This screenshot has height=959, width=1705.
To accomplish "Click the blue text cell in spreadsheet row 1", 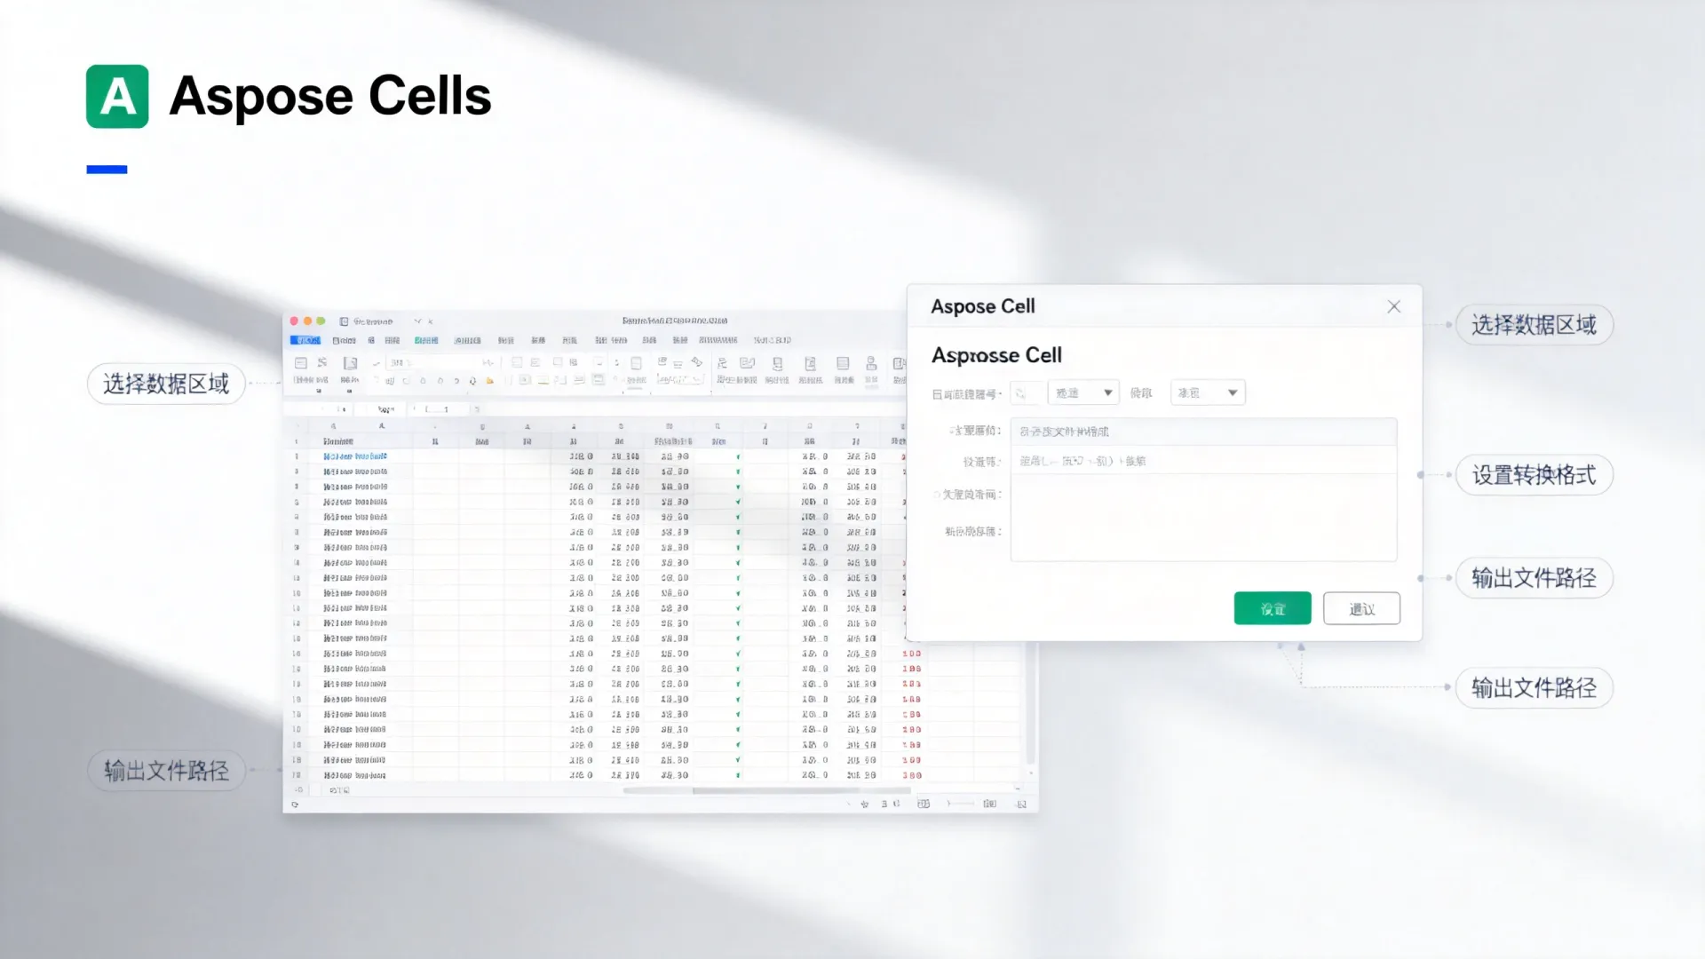I will click(354, 456).
